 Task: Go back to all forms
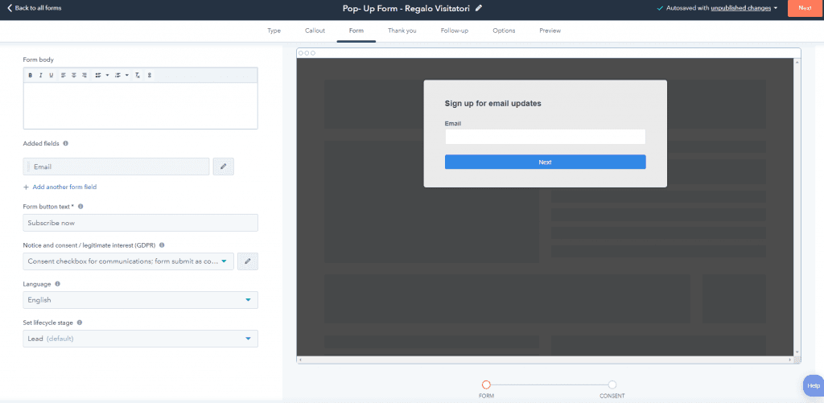pyautogui.click(x=35, y=8)
